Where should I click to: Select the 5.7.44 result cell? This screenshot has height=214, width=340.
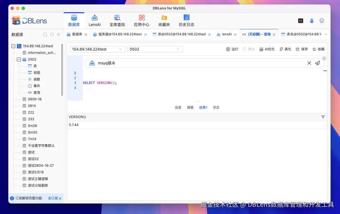[197, 125]
